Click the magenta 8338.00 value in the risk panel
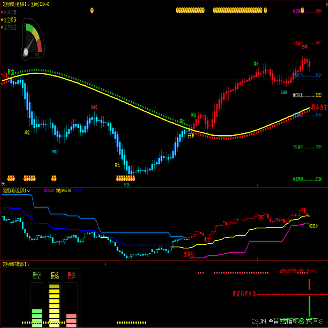The height and width of the screenshot is (328, 328). [x=49, y=191]
